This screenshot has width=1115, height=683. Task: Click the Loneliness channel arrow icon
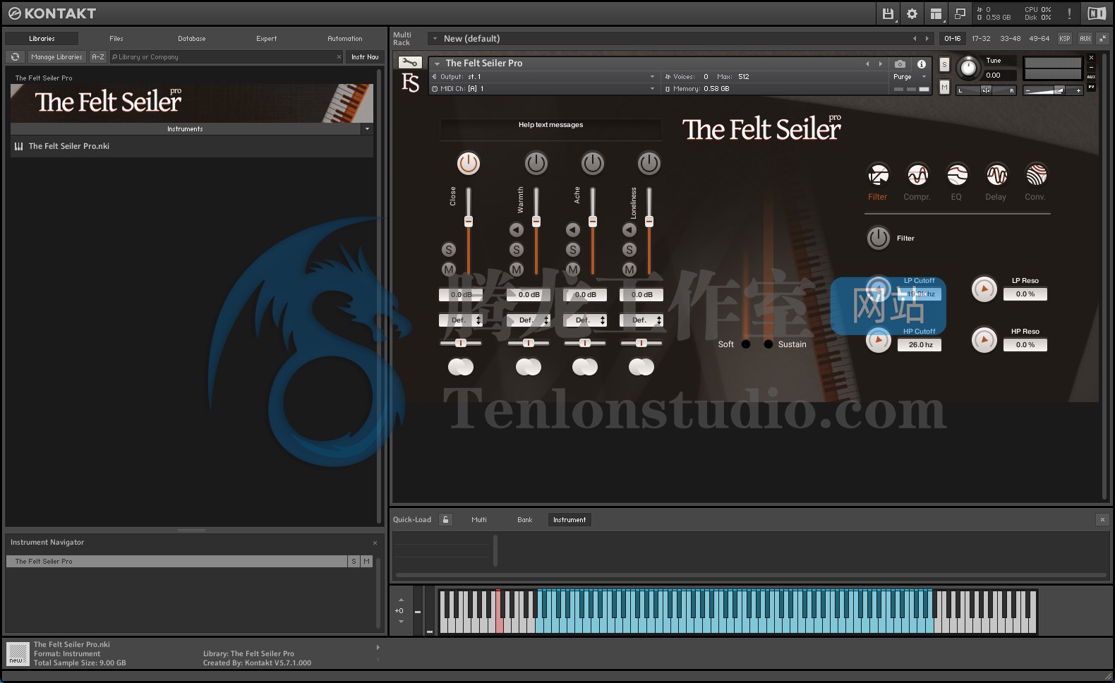click(629, 229)
